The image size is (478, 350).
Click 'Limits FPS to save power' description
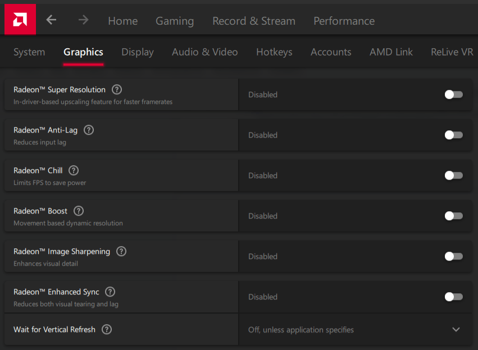[49, 183]
